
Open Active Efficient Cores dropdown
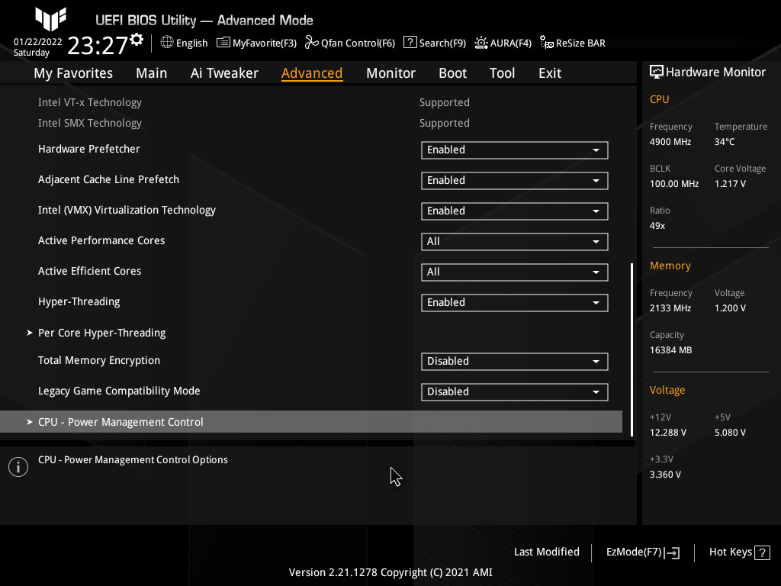pyautogui.click(x=515, y=272)
